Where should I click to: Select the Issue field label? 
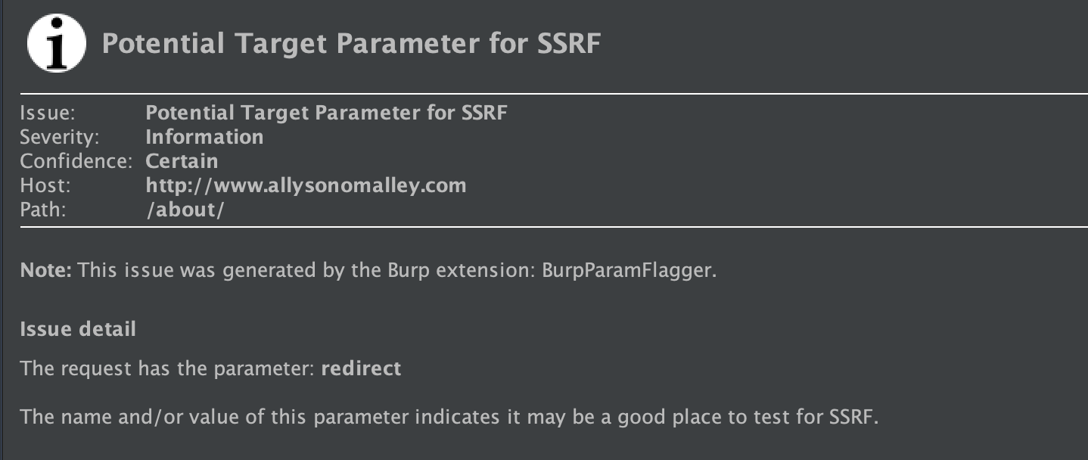48,113
